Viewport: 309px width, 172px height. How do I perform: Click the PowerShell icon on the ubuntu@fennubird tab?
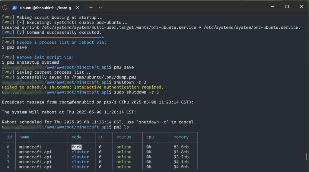[14, 8]
